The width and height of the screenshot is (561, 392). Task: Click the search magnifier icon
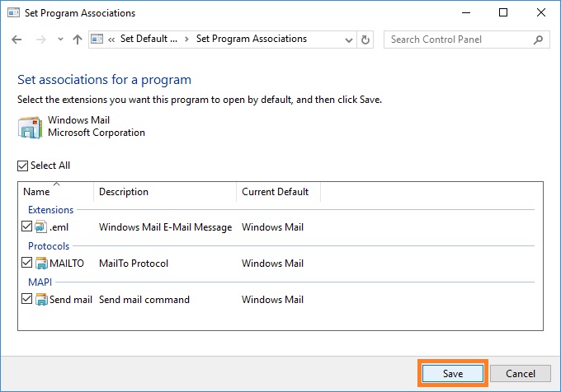click(x=538, y=40)
